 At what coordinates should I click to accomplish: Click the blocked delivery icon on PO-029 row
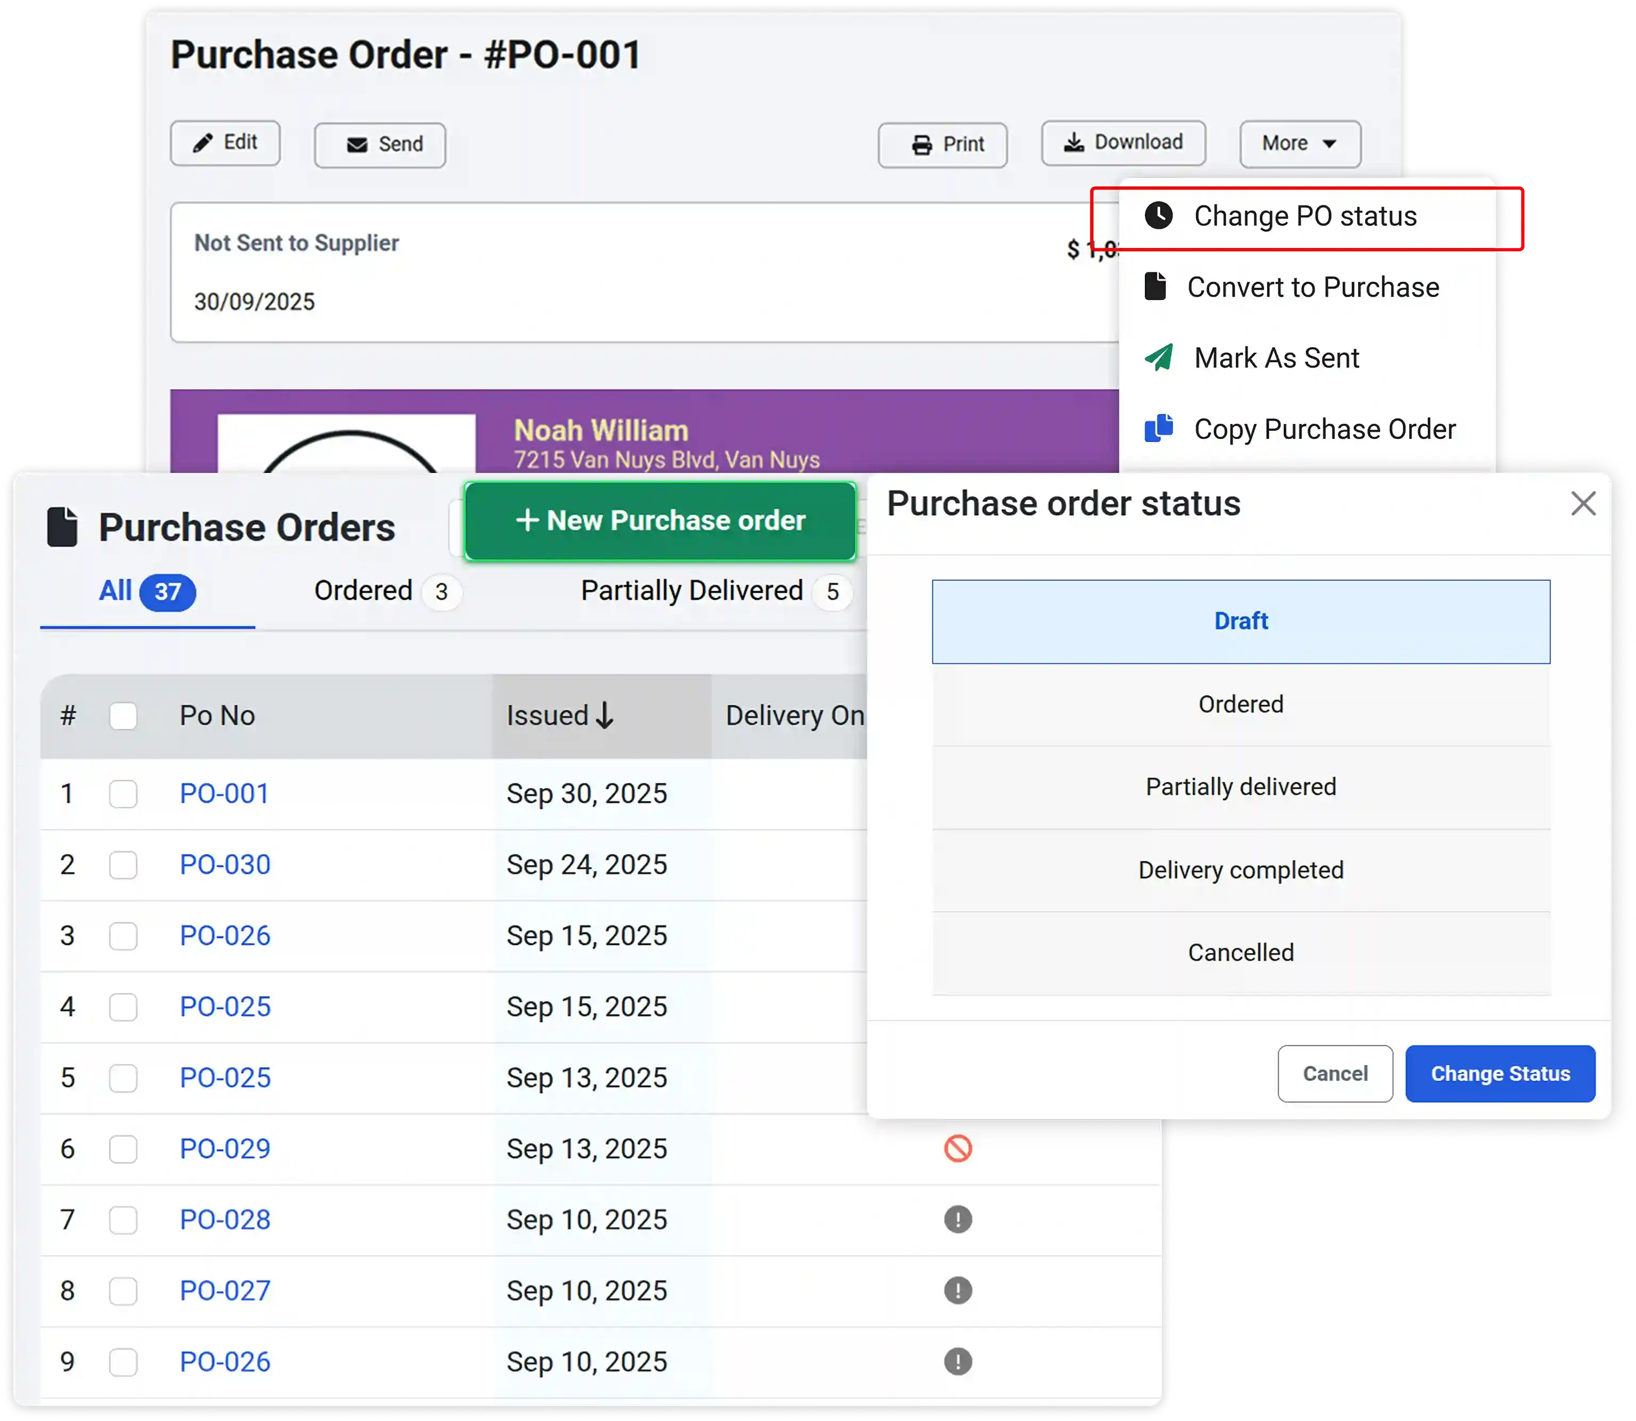tap(959, 1148)
